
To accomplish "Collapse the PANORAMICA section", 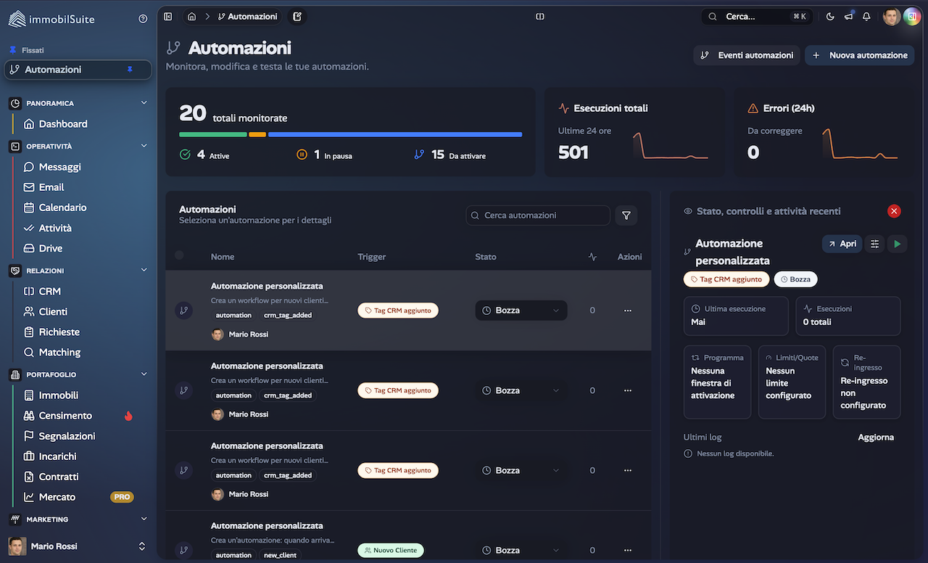I will pos(145,102).
